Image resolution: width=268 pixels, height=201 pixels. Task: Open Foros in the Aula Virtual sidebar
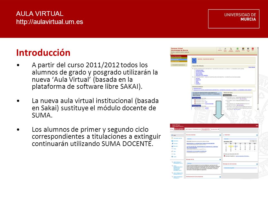coord(174,149)
